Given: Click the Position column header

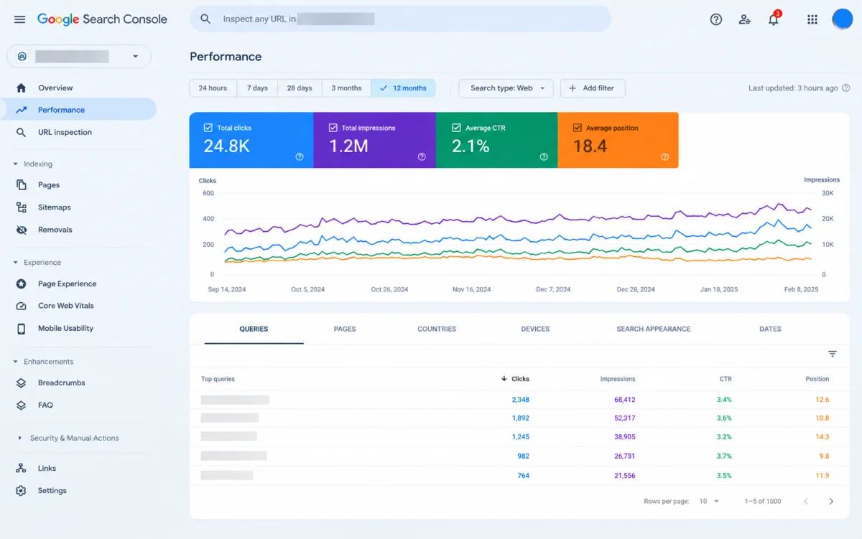Looking at the screenshot, I should pyautogui.click(x=817, y=379).
